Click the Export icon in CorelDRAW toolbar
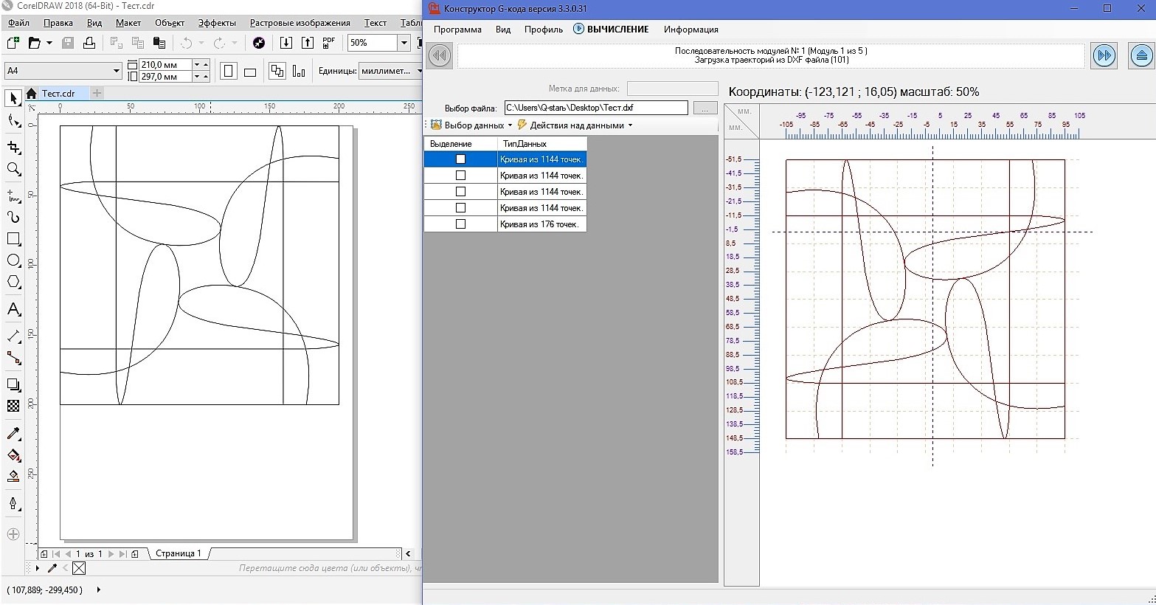This screenshot has width=1156, height=605. pyautogui.click(x=308, y=43)
